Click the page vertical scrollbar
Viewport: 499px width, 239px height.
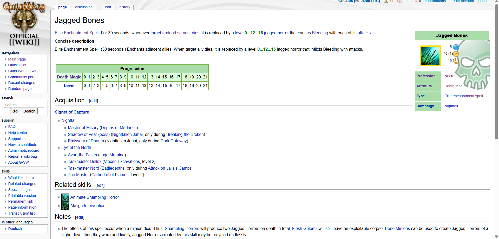pyautogui.click(x=497, y=71)
